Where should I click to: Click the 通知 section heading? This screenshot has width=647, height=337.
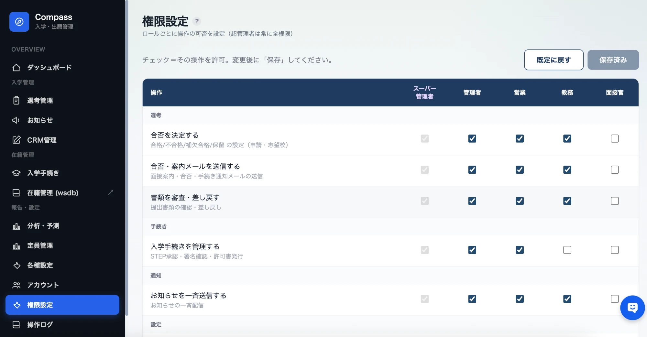pos(156,276)
